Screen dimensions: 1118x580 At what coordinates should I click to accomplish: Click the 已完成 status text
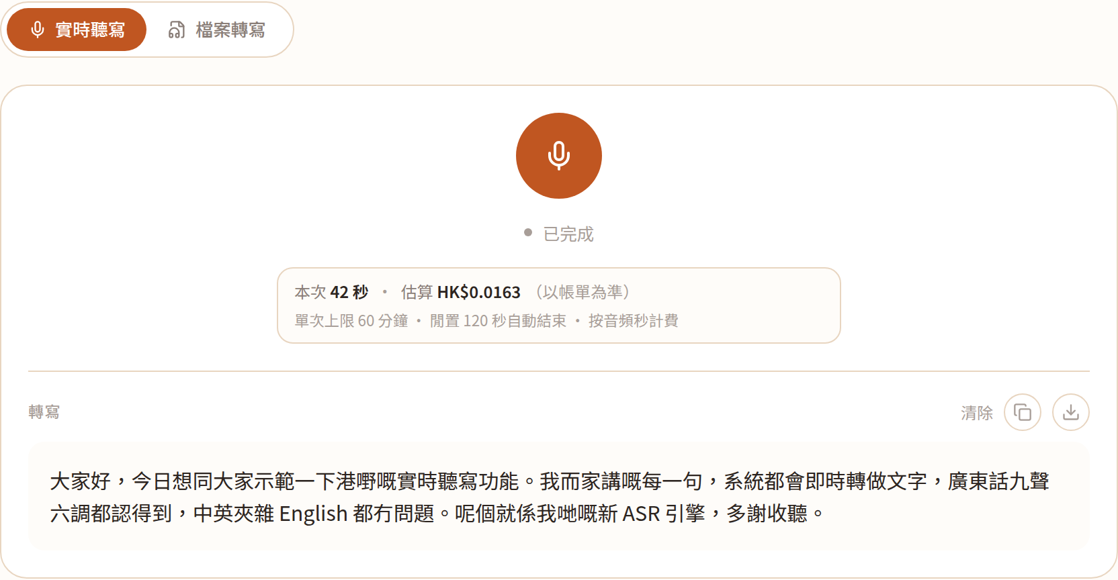pyautogui.click(x=568, y=234)
